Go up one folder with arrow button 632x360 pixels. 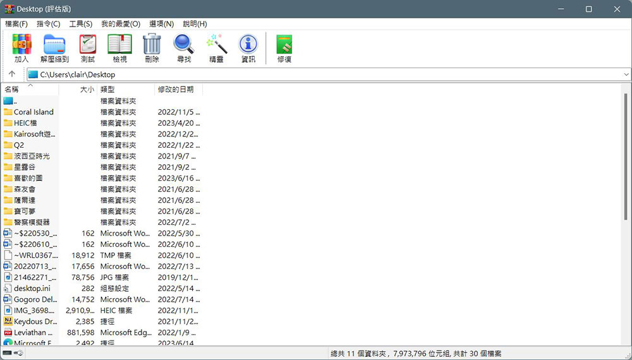[11, 74]
